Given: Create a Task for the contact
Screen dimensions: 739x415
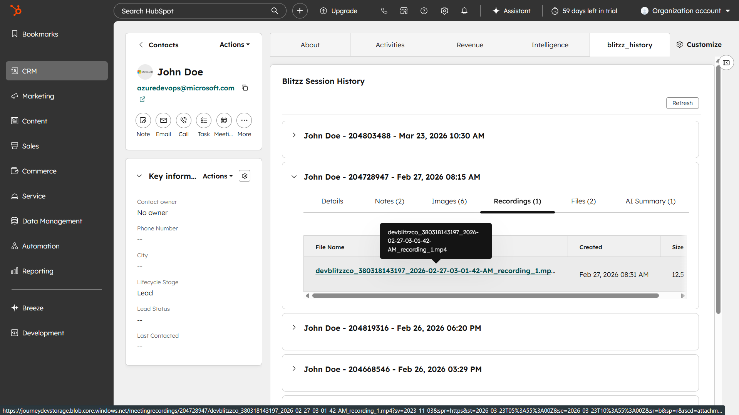Looking at the screenshot, I should pos(204,120).
